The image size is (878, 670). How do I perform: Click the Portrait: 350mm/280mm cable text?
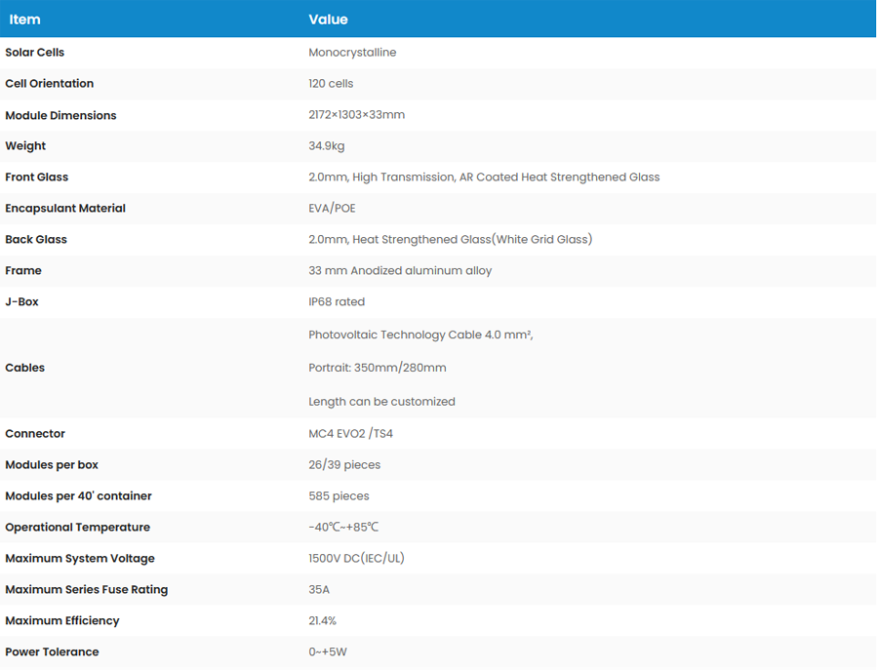(x=377, y=368)
